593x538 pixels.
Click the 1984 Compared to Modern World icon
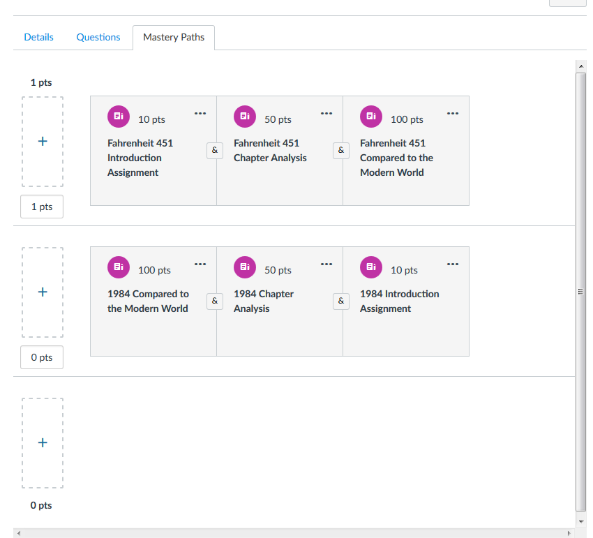click(x=119, y=267)
